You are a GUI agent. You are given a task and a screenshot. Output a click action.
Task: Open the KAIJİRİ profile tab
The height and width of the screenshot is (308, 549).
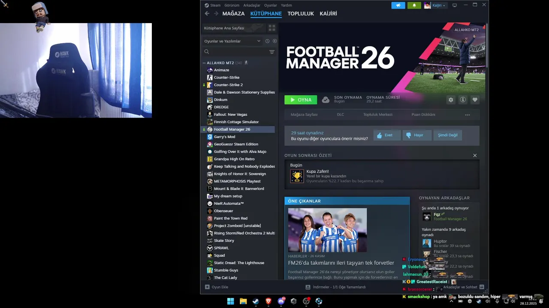point(328,14)
